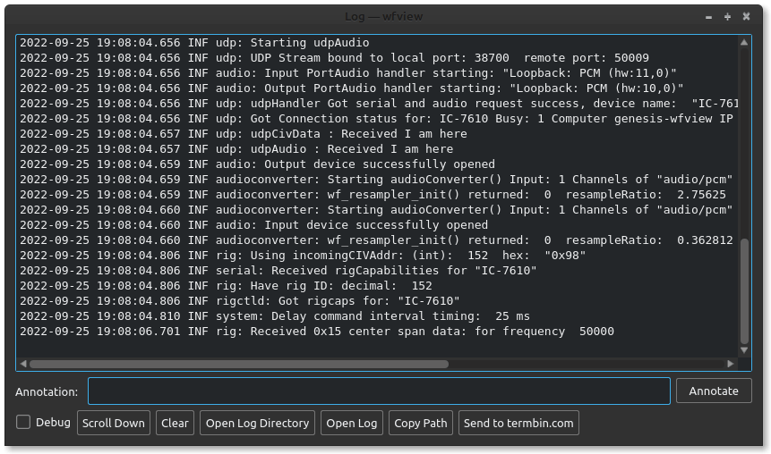Click the 'Input PortAudio handler starting' line
This screenshot has height=454, width=771.
tap(348, 73)
